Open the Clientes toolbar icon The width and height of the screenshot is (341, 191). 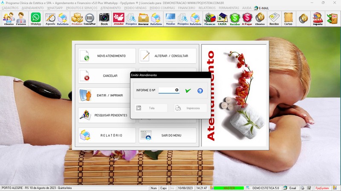tap(9, 19)
